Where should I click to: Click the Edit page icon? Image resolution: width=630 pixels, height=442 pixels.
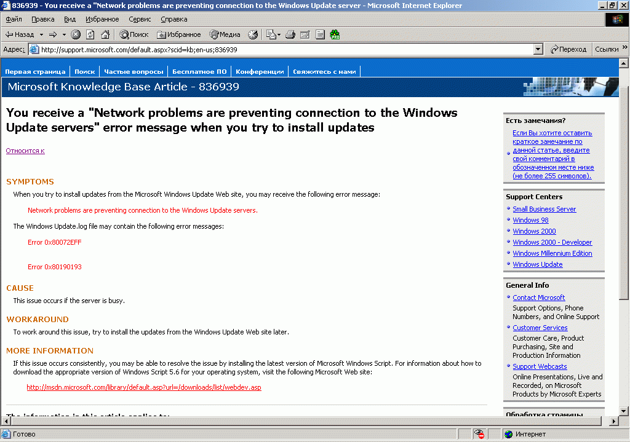point(305,34)
